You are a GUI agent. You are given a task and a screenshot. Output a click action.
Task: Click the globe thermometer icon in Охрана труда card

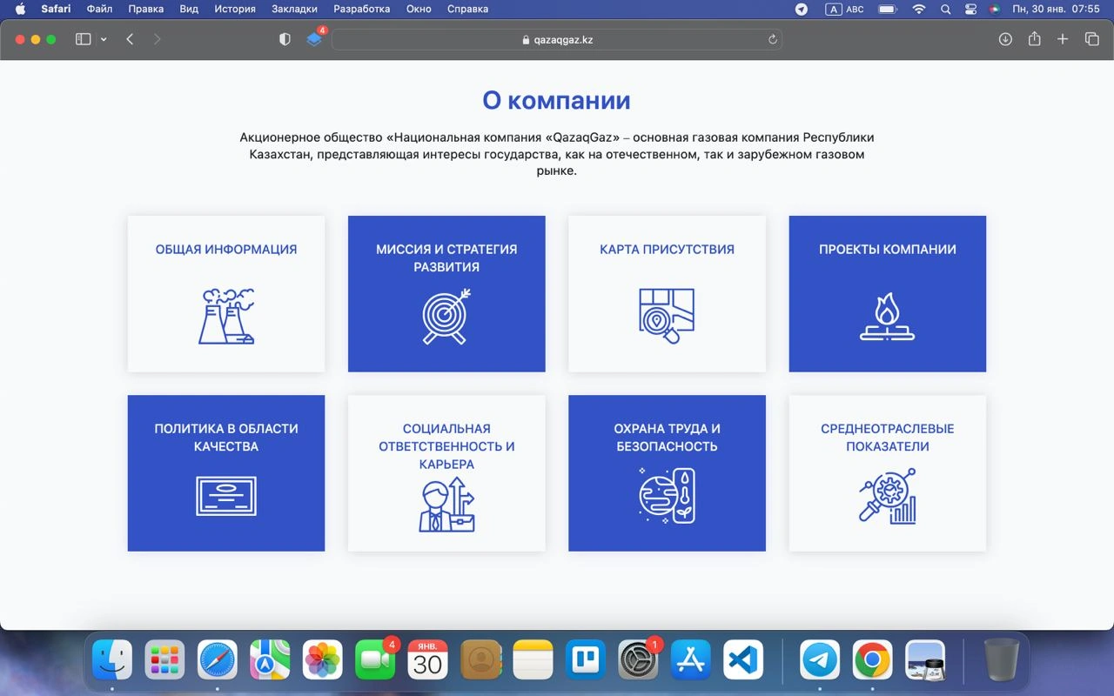coord(667,496)
